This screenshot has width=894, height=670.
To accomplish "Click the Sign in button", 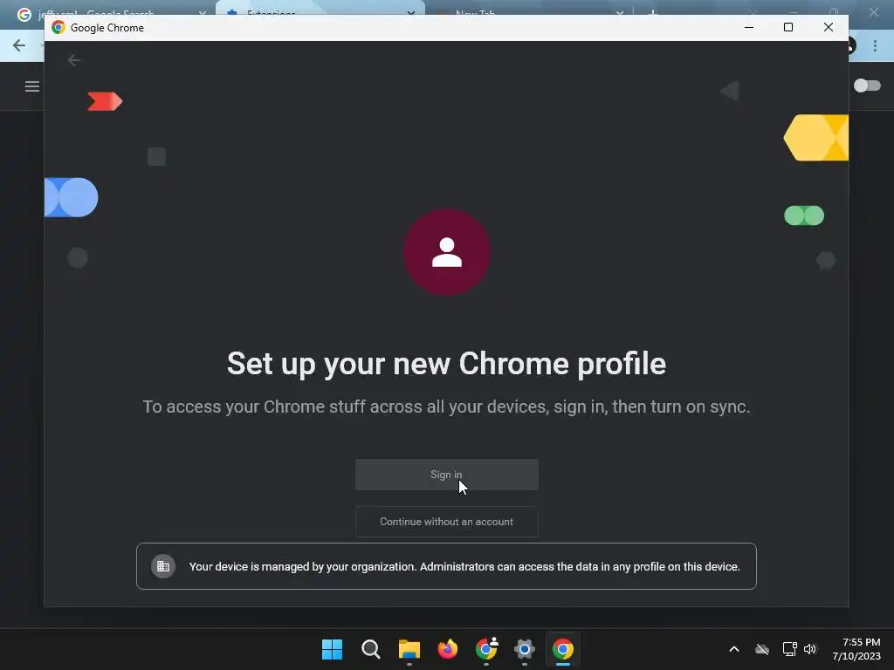I will [446, 474].
